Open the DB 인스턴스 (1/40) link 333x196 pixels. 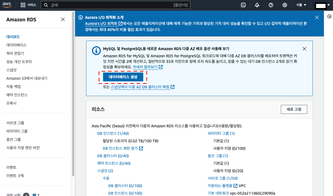coord(113,133)
